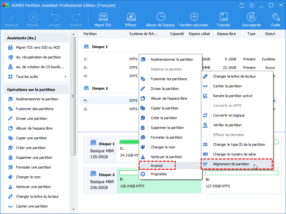The image size is (286, 214).
Task: Select Alignement de partition submenu item
Action: pos(237,164)
